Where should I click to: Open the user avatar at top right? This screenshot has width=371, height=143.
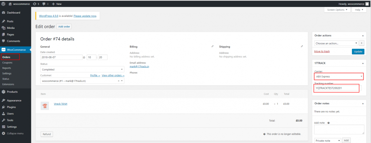coord(367,4)
